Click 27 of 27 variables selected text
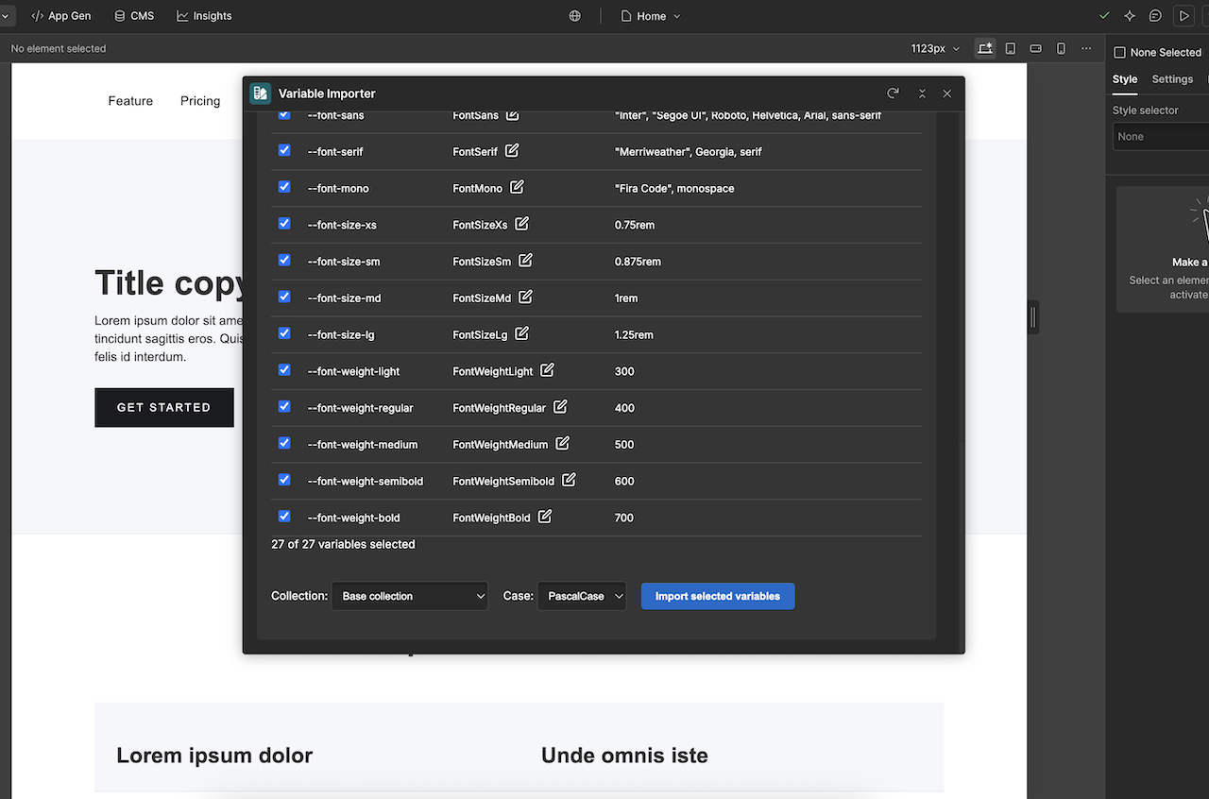1209x799 pixels. (343, 544)
